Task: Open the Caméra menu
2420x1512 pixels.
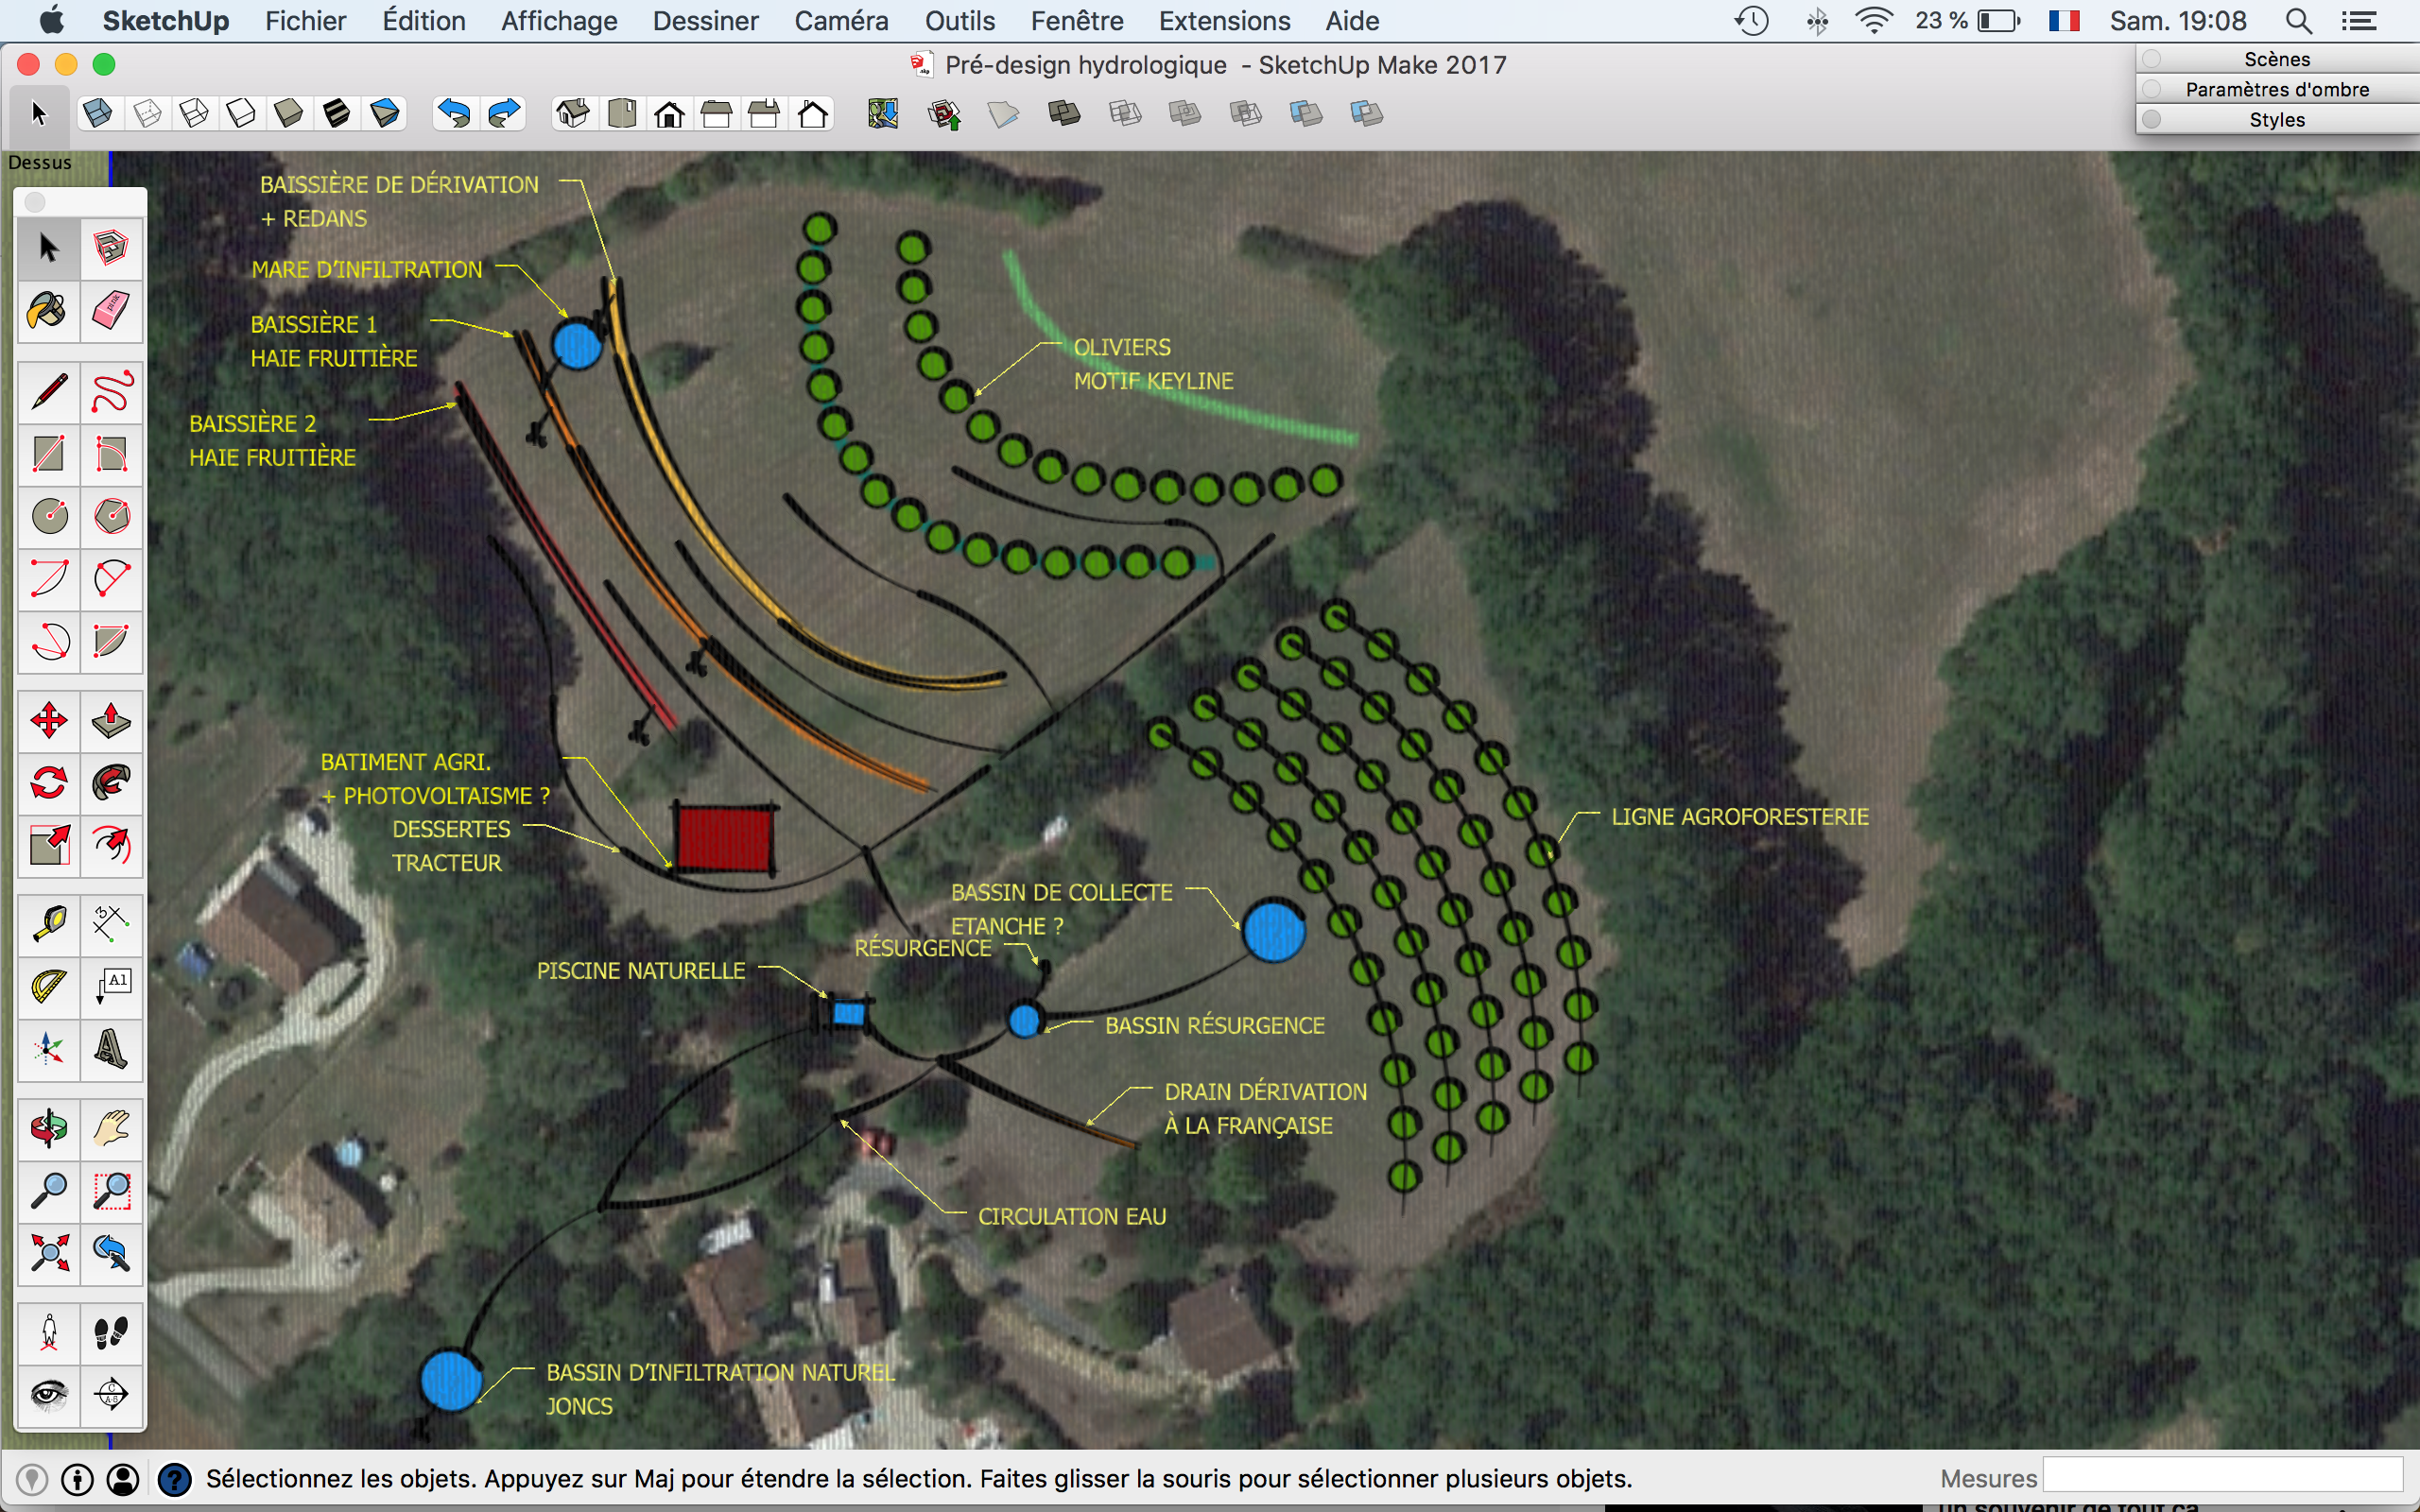Action: pyautogui.click(x=840, y=21)
